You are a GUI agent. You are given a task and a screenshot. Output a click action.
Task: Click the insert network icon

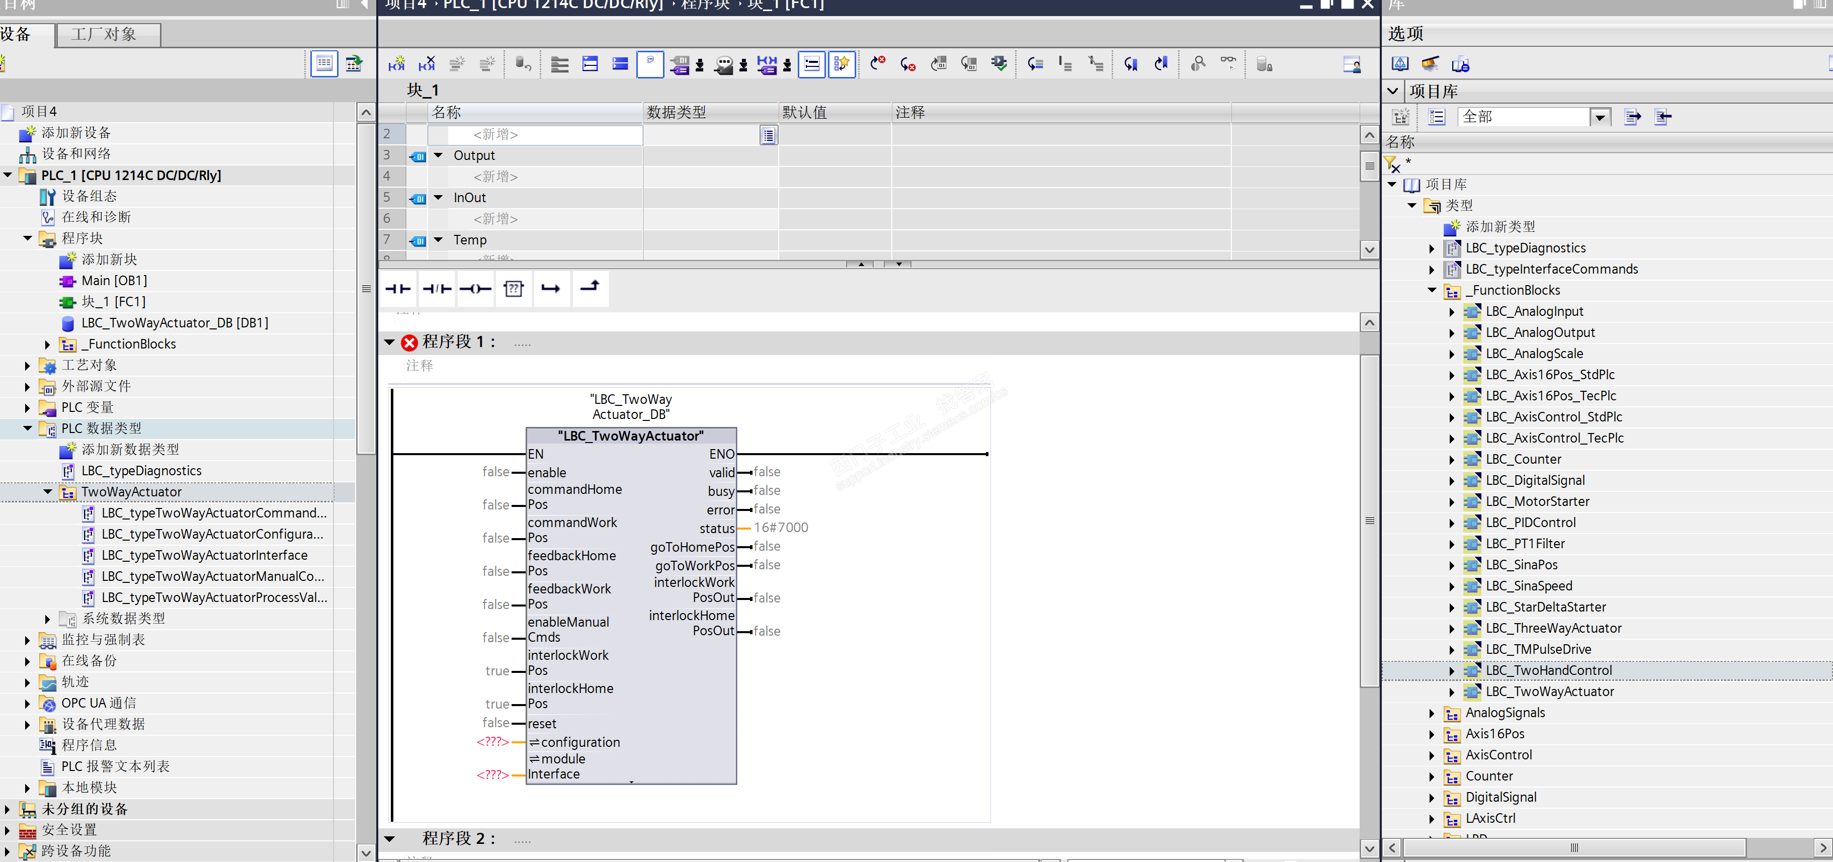(x=396, y=64)
